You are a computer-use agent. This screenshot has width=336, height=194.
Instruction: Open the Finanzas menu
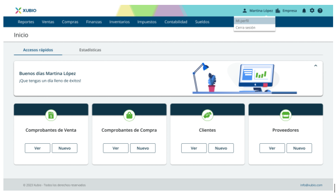click(x=94, y=22)
